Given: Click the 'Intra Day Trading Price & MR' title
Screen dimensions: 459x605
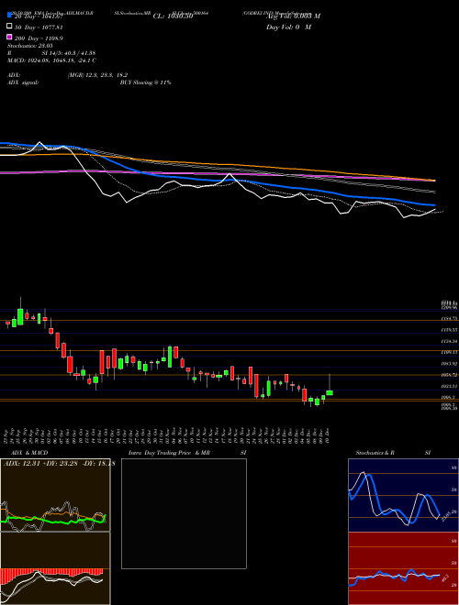Looking at the screenshot, I should click(169, 453).
